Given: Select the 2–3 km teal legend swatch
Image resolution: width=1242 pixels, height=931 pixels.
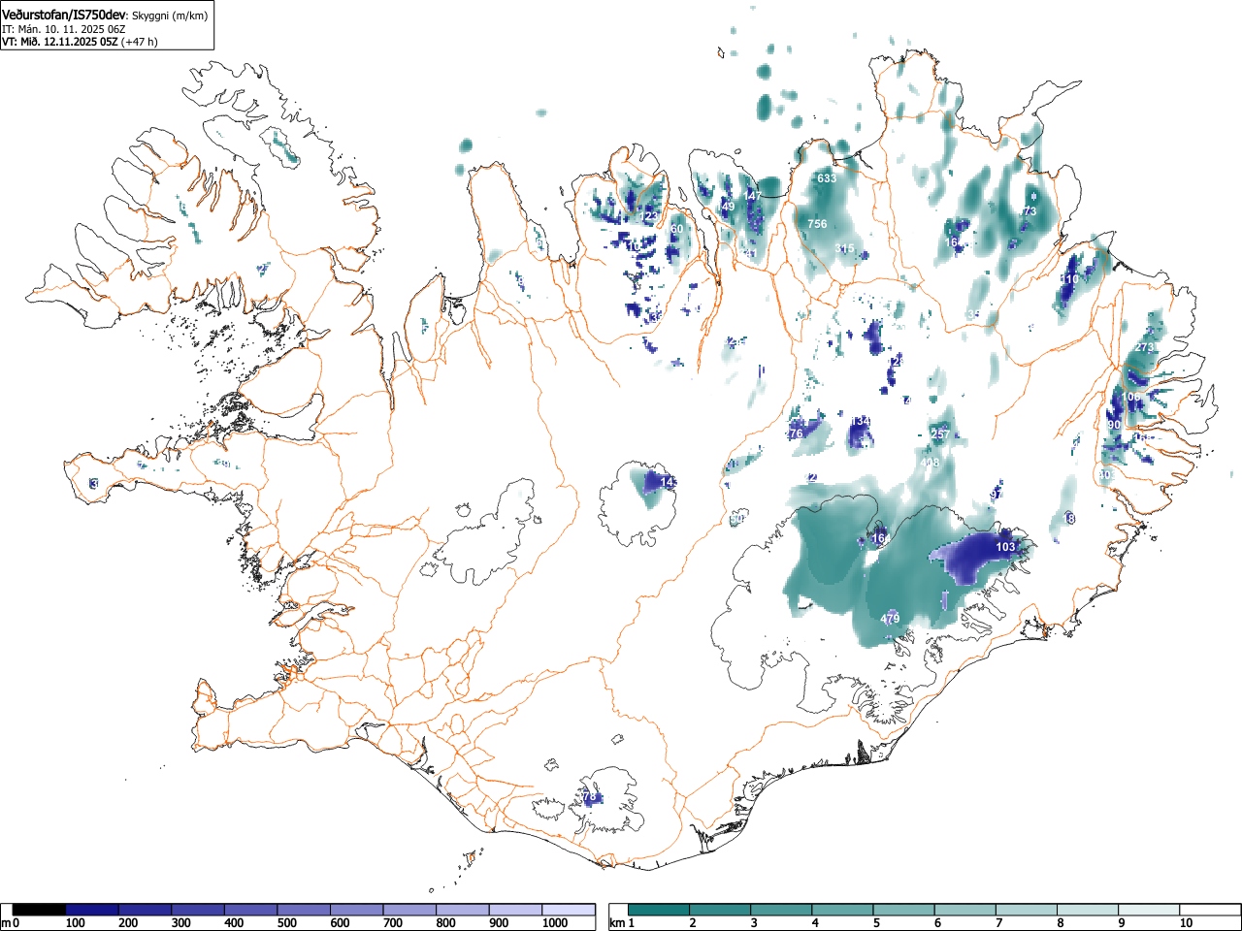Looking at the screenshot, I should (x=721, y=910).
